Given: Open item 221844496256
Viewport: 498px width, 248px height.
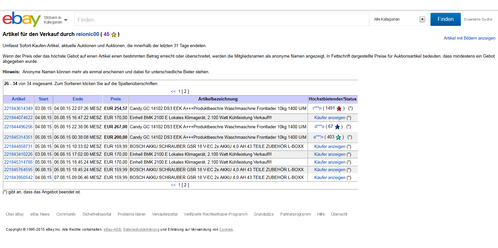Looking at the screenshot, I should click(18, 127).
